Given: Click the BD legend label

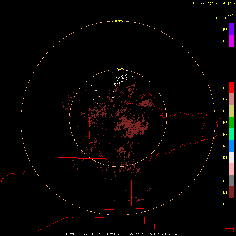Looking at the screenshot, I should point(225,111).
